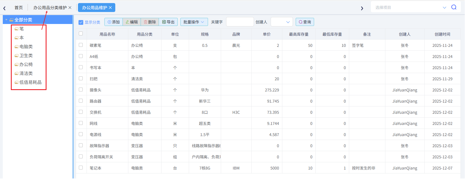Viewport: 465px width, 179px height.
Task: Click the 关键字 keyword input field
Action: (240, 22)
